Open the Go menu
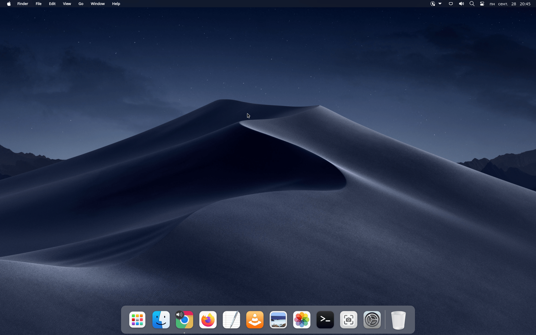The image size is (536, 335). point(81,4)
